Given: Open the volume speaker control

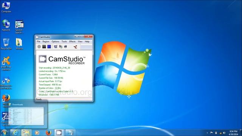Looking at the screenshot, I should (x=224, y=133).
